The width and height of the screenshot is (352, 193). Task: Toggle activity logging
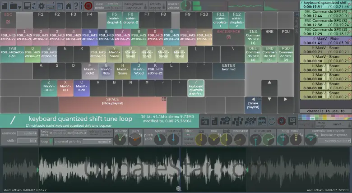tap(157, 6)
